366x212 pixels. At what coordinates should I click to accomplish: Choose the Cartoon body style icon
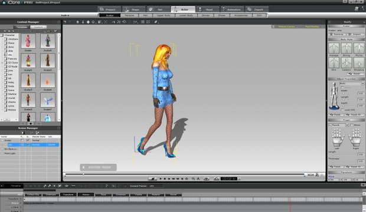347,63
